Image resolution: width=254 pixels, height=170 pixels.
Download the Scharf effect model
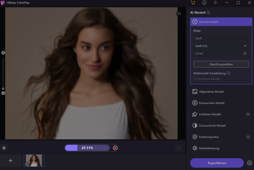(245, 53)
